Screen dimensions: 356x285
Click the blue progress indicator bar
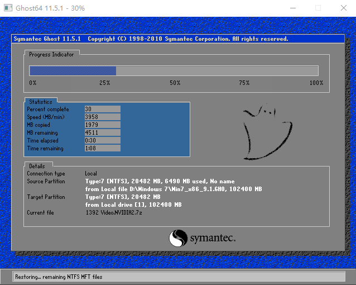(x=73, y=71)
